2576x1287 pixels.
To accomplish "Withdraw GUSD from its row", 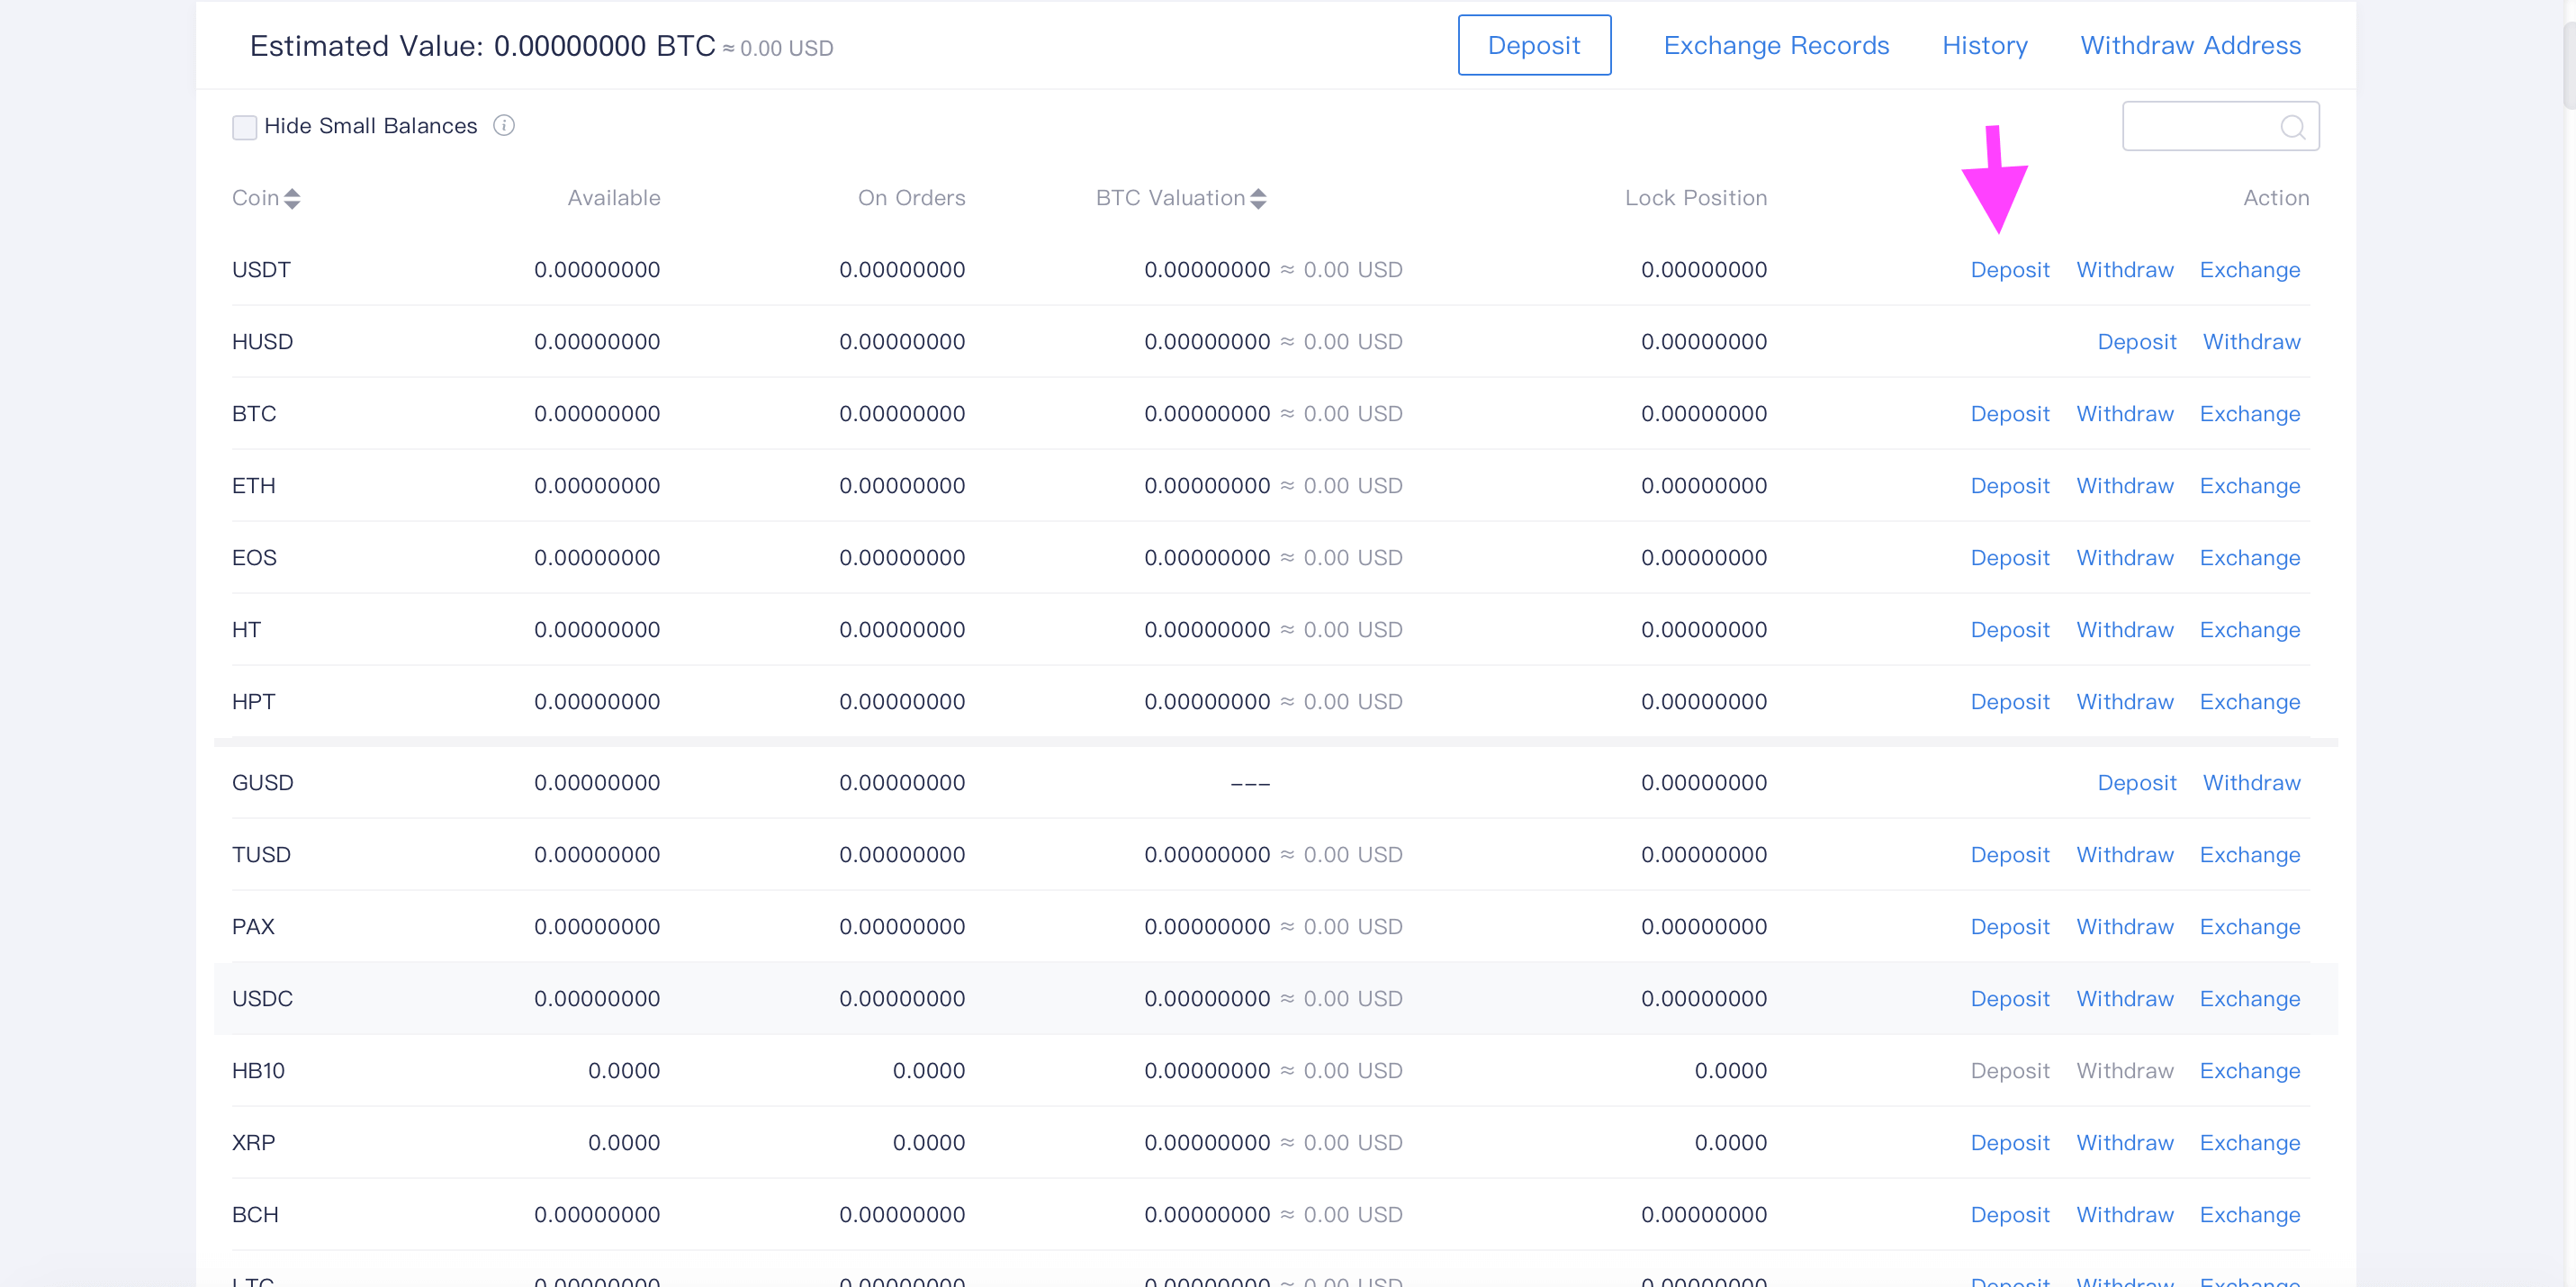I will click(x=2251, y=783).
